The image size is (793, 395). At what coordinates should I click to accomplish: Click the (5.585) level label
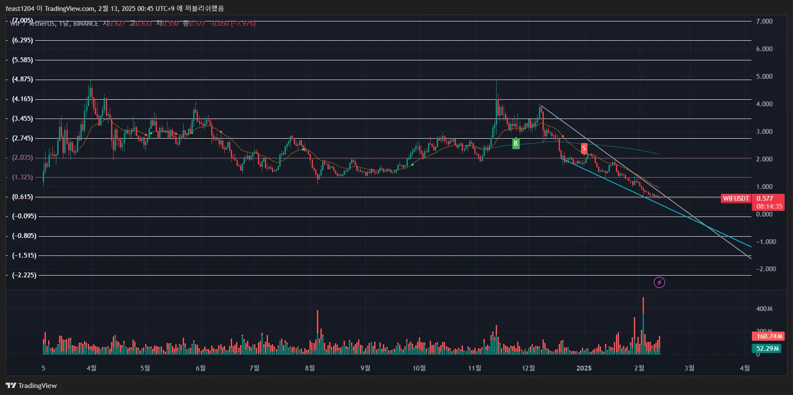click(22, 60)
